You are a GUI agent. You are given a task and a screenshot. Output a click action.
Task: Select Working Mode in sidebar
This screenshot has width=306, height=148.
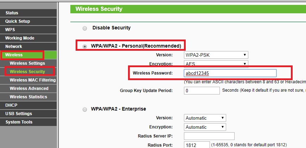tap(20, 38)
